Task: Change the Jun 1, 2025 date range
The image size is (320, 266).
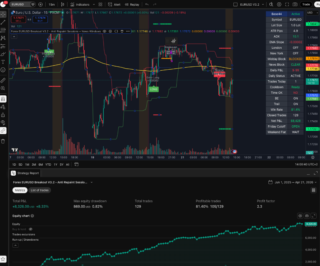Action: [x=292, y=182]
